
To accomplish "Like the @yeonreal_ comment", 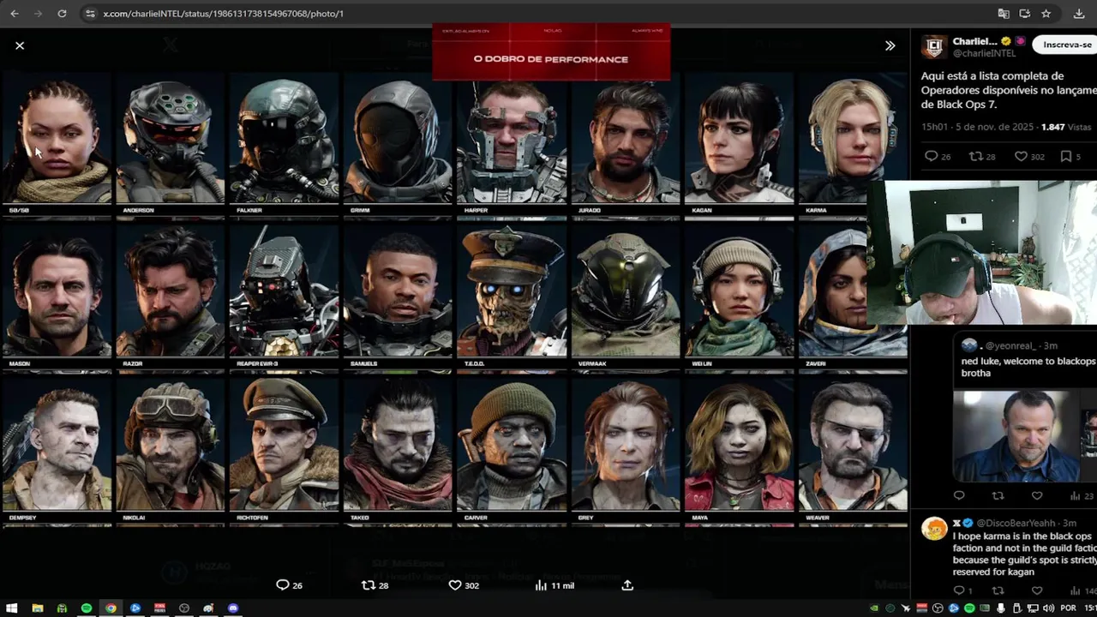I will (x=1037, y=495).
